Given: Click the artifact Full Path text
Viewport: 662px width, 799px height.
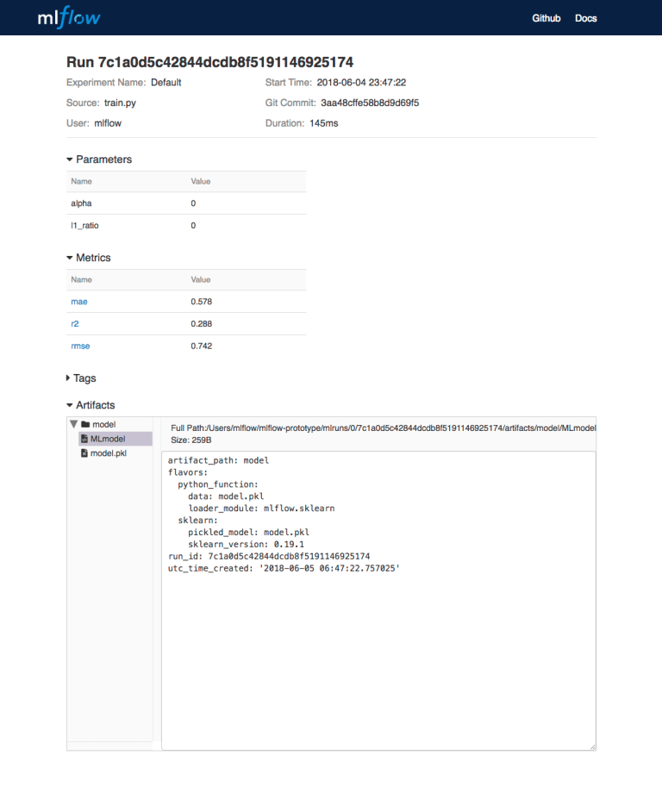Looking at the screenshot, I should (x=384, y=428).
